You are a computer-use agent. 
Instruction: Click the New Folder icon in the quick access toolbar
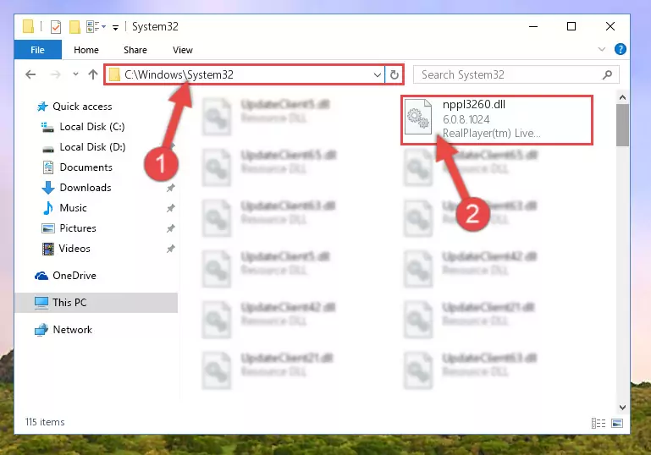pyautogui.click(x=74, y=27)
